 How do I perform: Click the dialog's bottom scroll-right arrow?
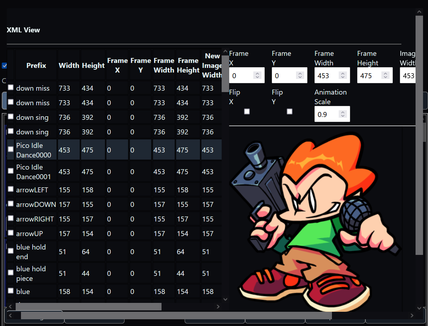(x=412, y=315)
